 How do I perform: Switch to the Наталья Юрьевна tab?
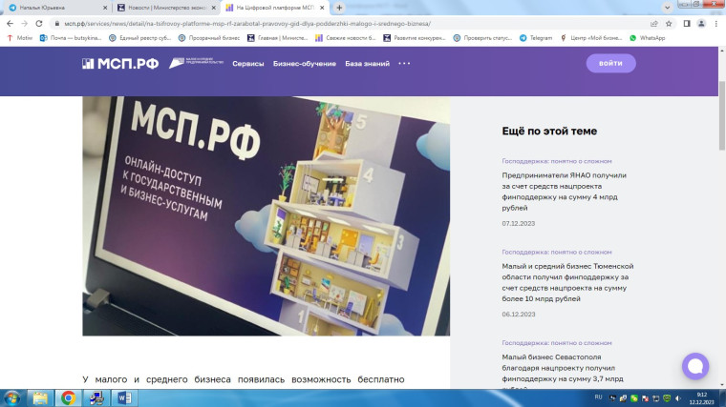58,8
